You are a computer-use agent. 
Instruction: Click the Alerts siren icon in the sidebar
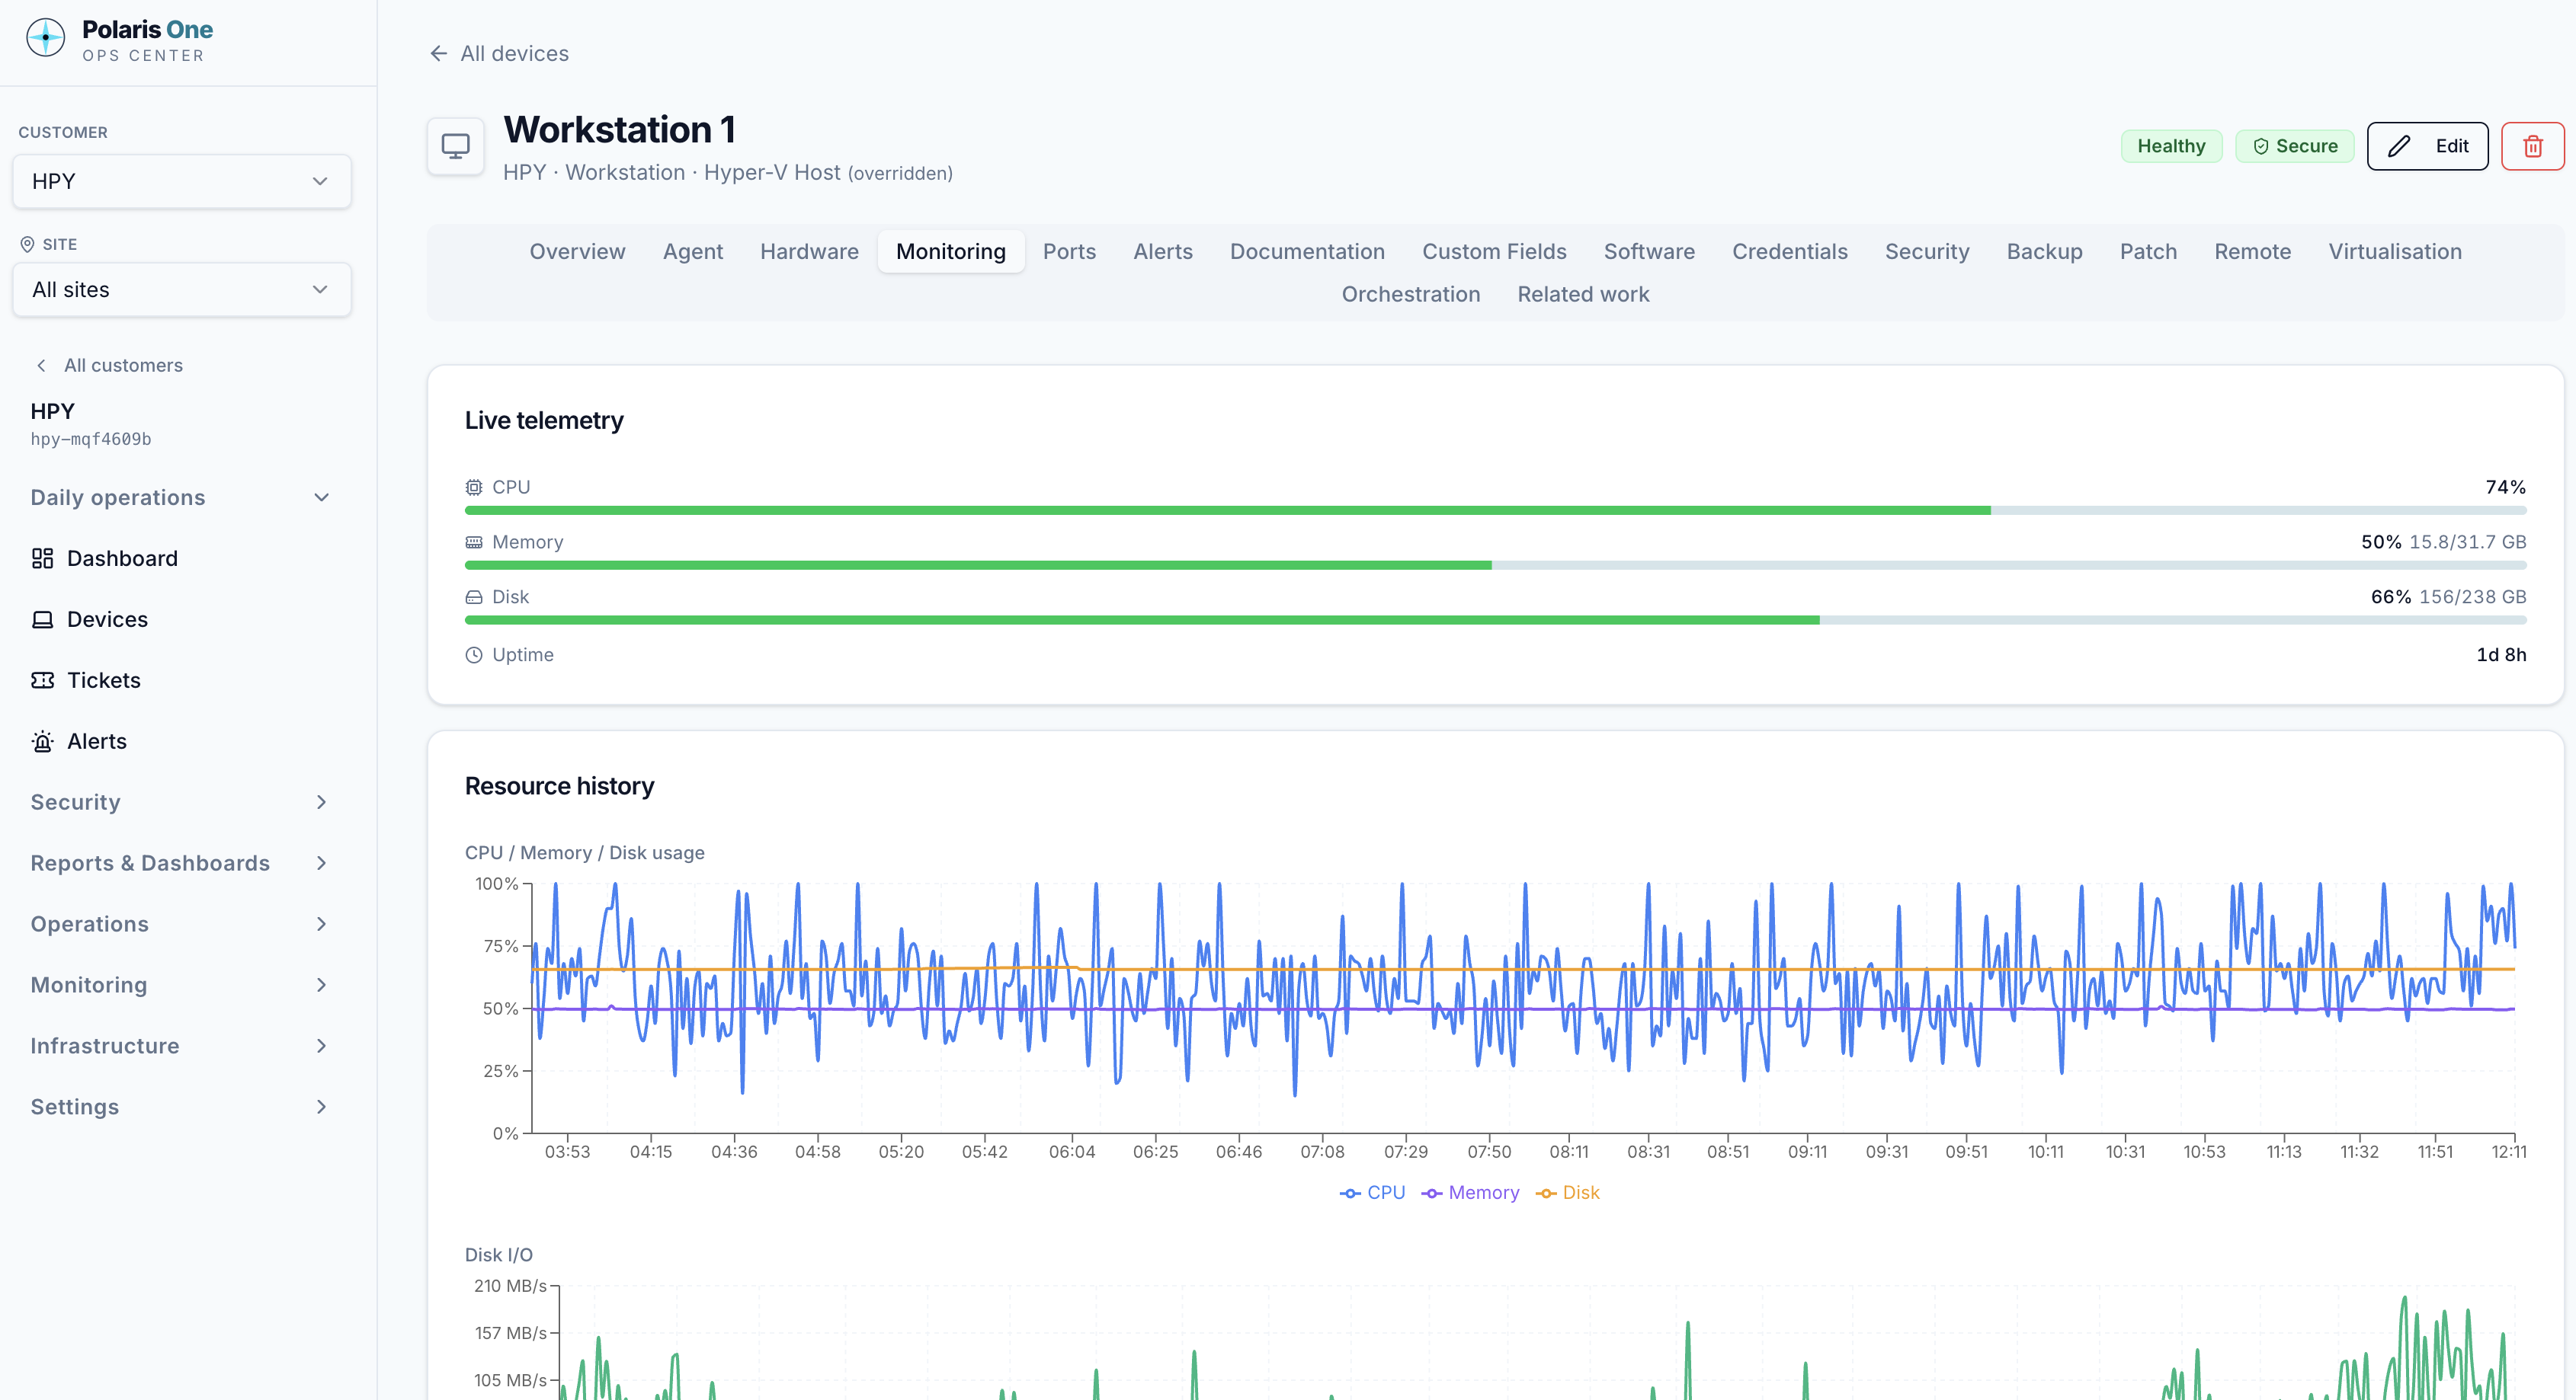[x=42, y=741]
